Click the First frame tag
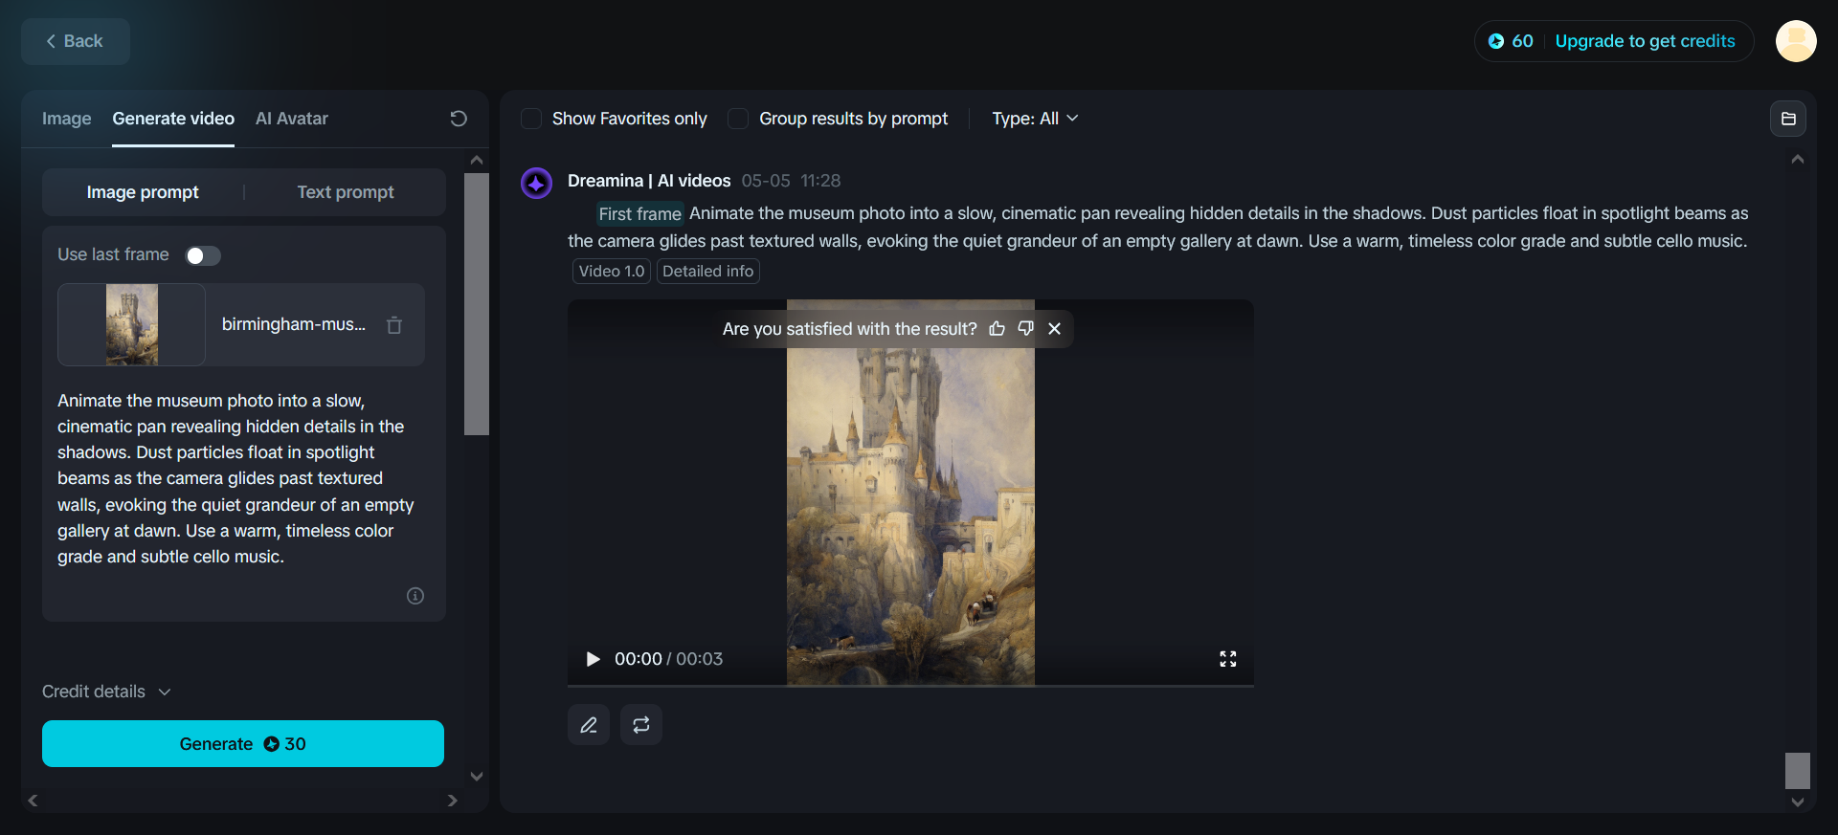The width and height of the screenshot is (1838, 835). (639, 214)
